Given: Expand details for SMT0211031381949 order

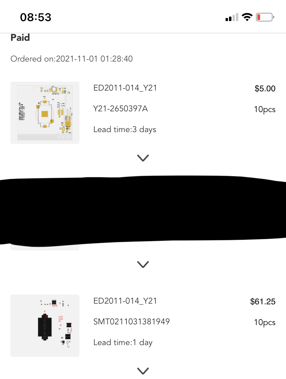Looking at the screenshot, I should tap(143, 371).
